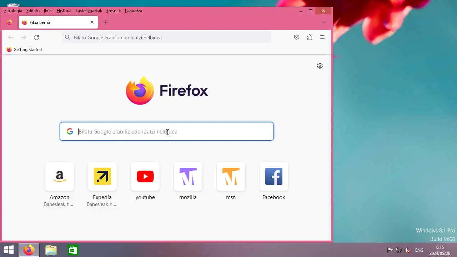
Task: Focus the address bar search field
Action: click(x=167, y=37)
